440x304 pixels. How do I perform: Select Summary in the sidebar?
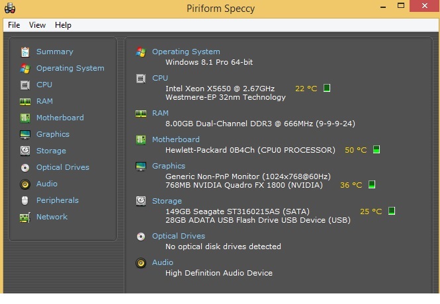pyautogui.click(x=55, y=52)
